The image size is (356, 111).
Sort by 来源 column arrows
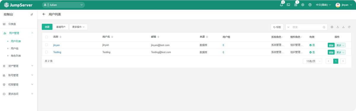[207, 37]
